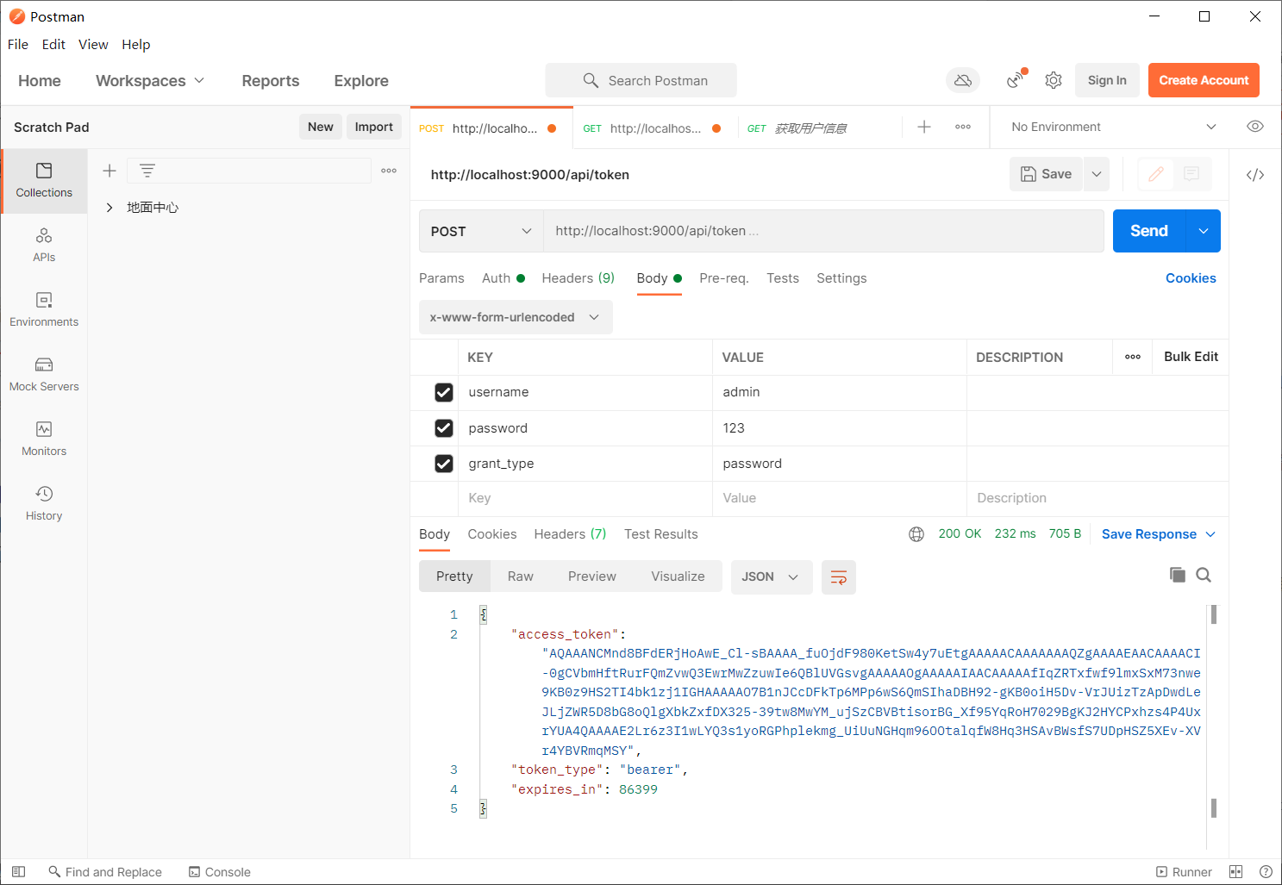Viewport: 1282px width, 885px height.
Task: Click the environment quick look eye icon
Action: [x=1255, y=127]
